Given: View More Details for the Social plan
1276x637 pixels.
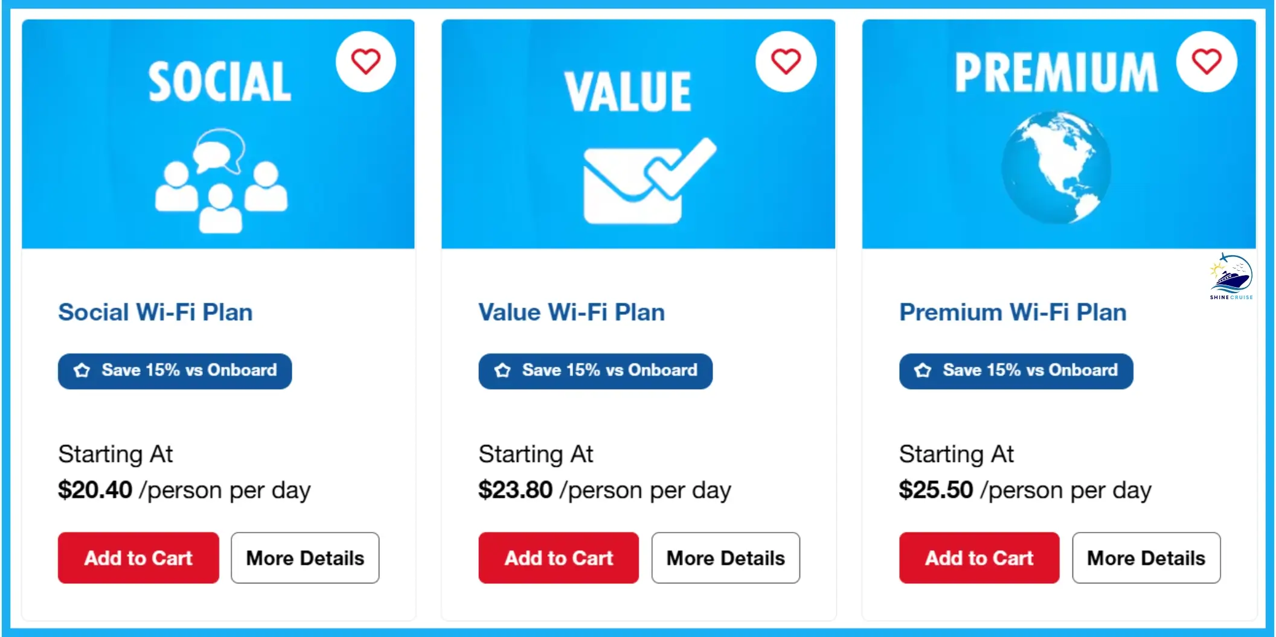Looking at the screenshot, I should [304, 558].
